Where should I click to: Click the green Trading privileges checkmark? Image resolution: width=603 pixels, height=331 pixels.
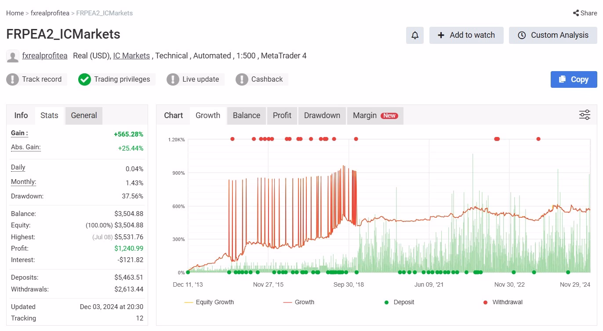click(x=84, y=79)
